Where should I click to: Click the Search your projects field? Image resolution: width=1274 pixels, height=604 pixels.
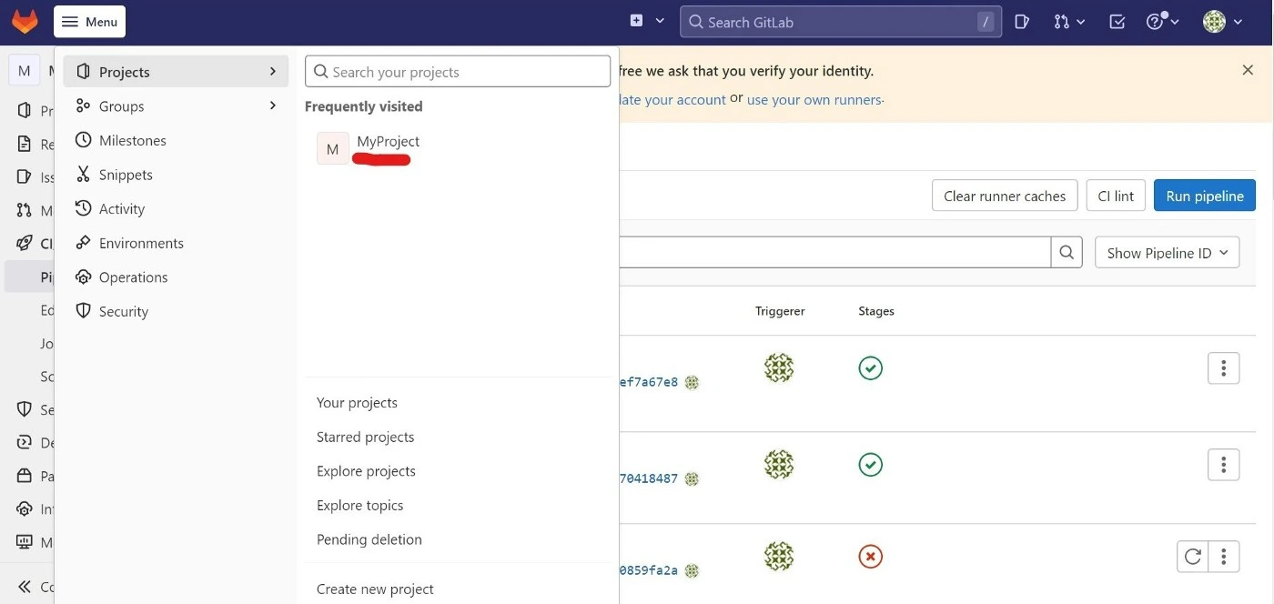point(458,72)
